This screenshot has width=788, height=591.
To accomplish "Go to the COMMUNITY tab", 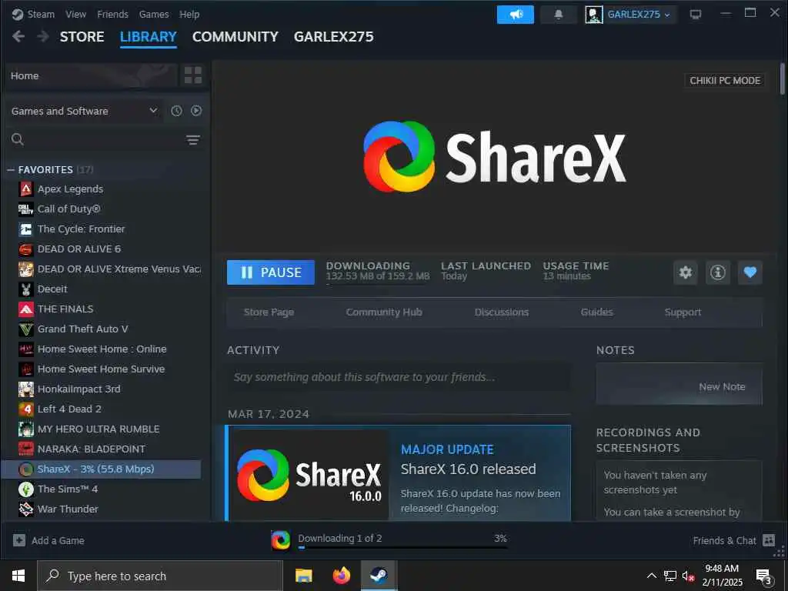I will point(235,37).
